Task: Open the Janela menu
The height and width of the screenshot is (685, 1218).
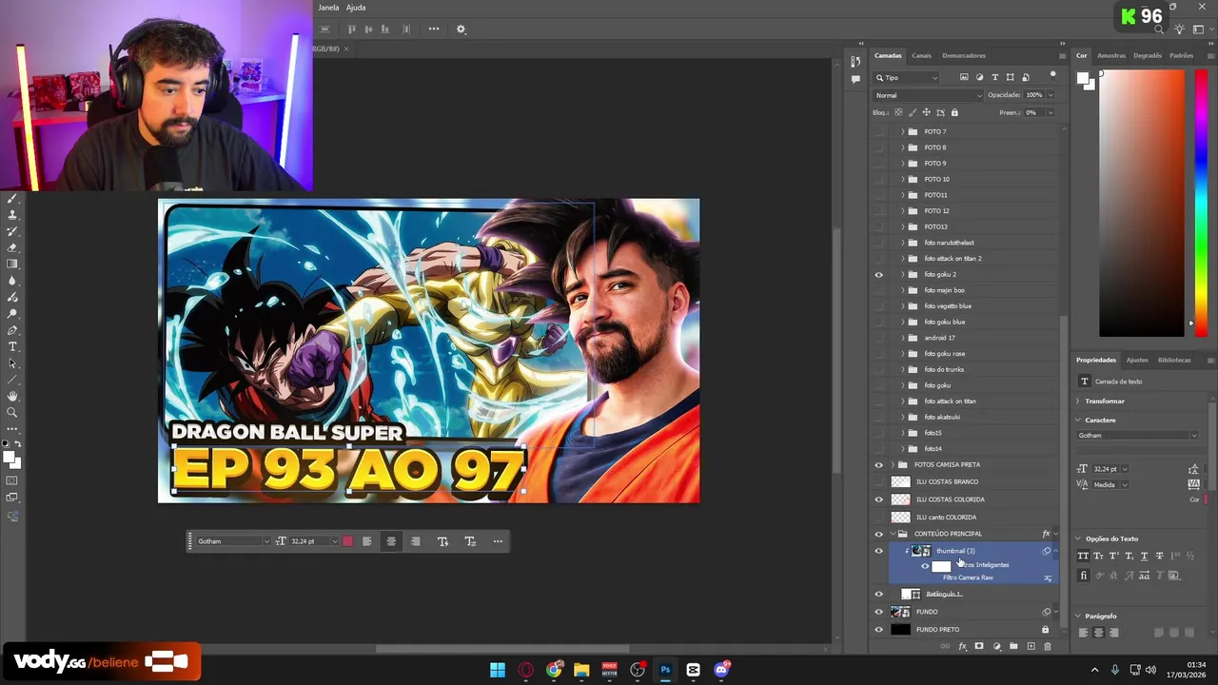Action: (x=328, y=8)
